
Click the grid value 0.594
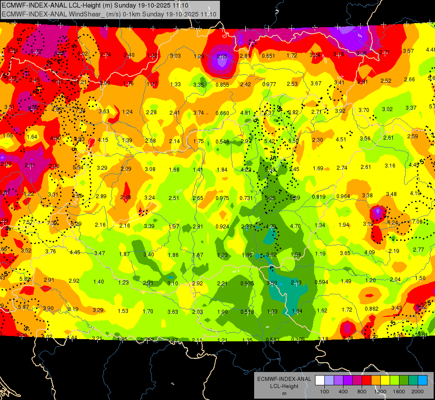coord(322,282)
